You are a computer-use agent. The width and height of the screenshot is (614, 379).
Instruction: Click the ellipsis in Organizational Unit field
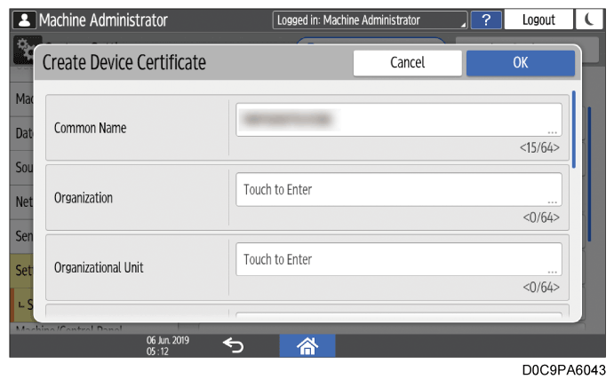pos(552,272)
